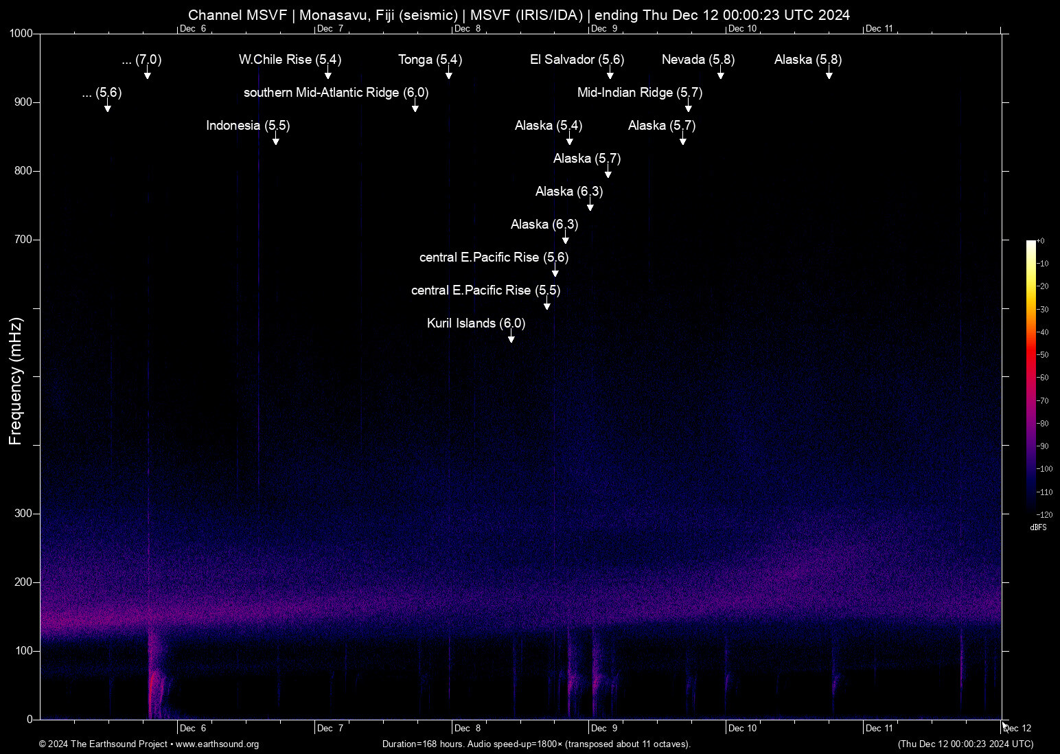Click the Dec 12 arrow at bottom right

point(1005,726)
